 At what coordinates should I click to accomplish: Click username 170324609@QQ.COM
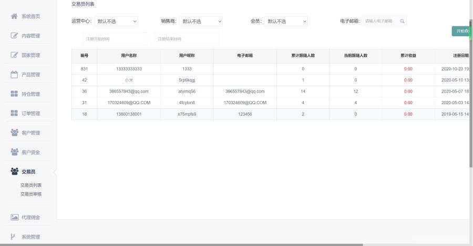(129, 102)
